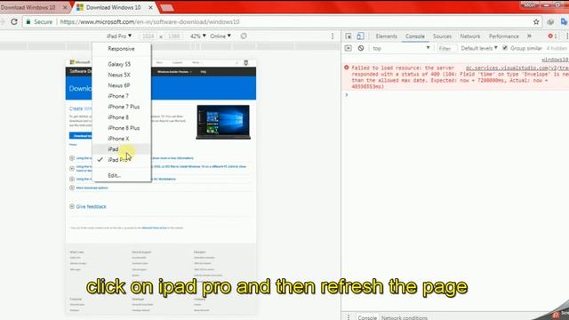Click the Give feedback link on the page
569x320 pixels.
tap(91, 206)
